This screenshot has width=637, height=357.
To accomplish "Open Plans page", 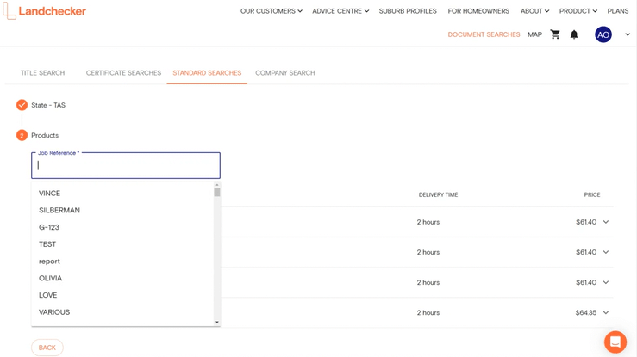I will pyautogui.click(x=617, y=11).
